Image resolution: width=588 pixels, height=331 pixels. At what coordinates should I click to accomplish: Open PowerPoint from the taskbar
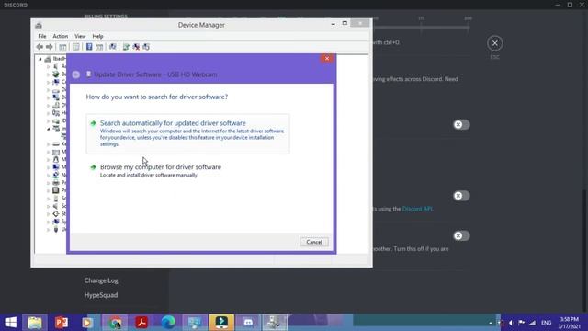[62, 323]
